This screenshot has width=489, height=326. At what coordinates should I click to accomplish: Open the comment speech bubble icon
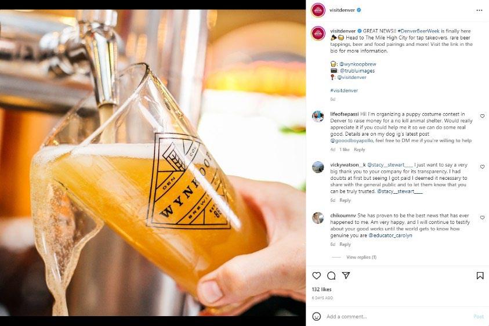(x=331, y=276)
